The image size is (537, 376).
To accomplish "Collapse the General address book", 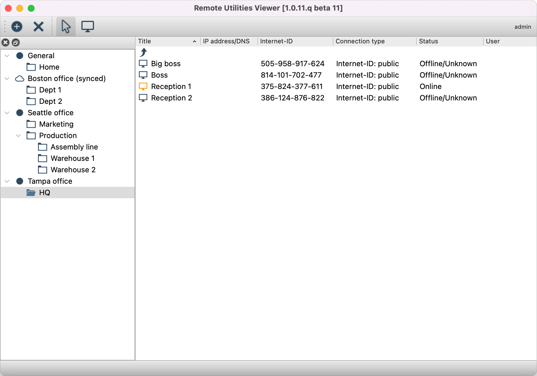I will coord(7,56).
